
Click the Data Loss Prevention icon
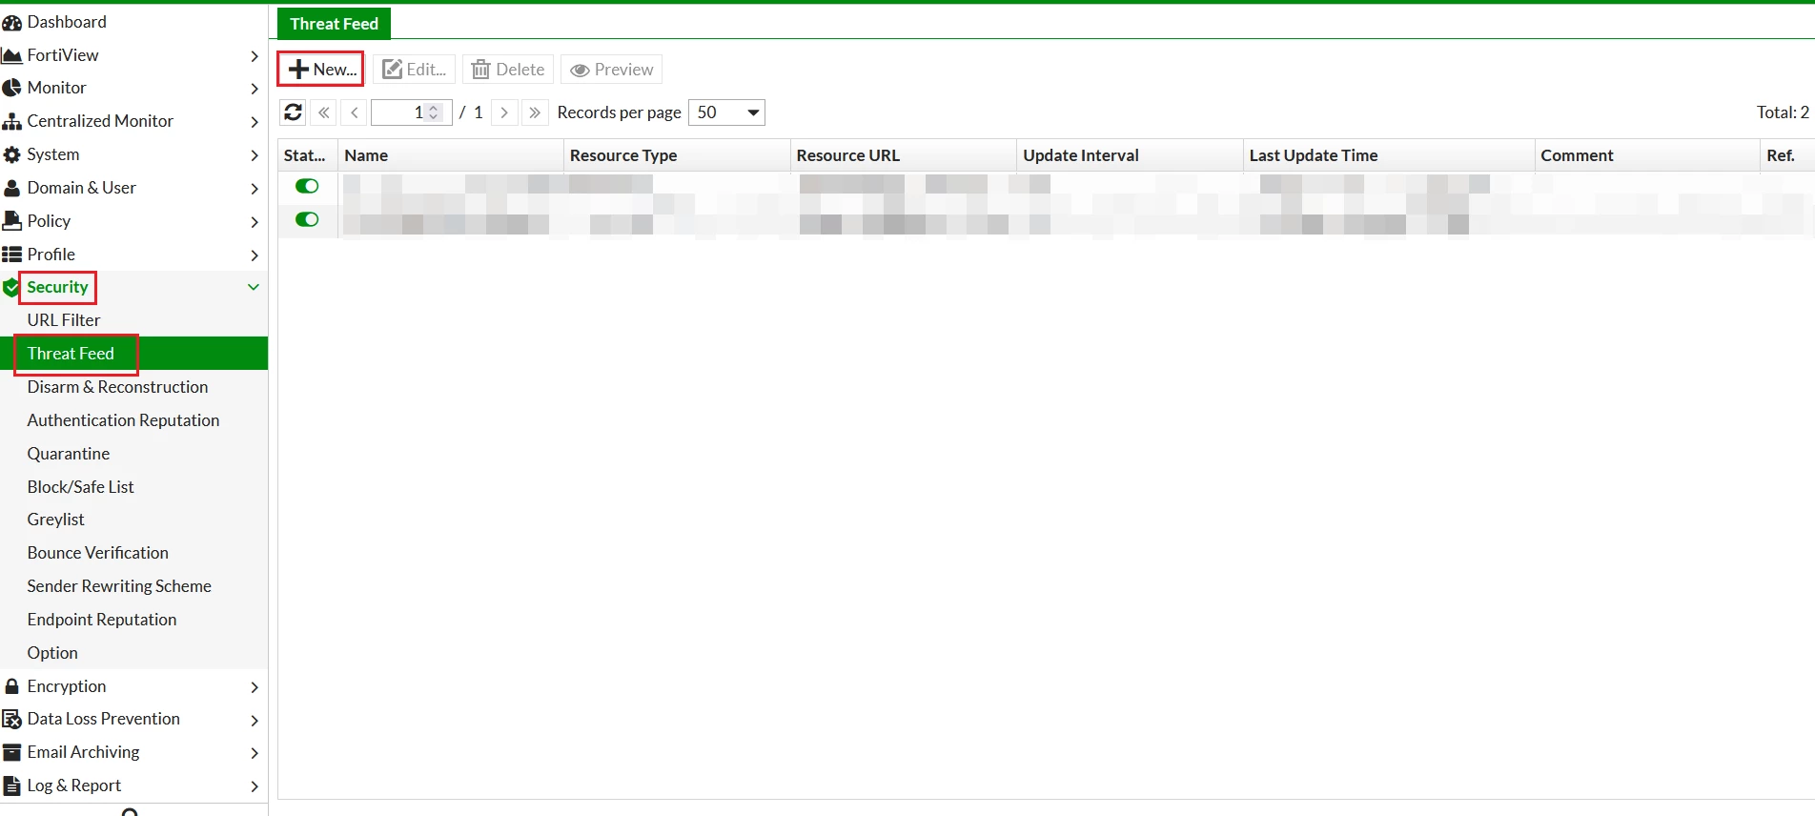pyautogui.click(x=11, y=719)
